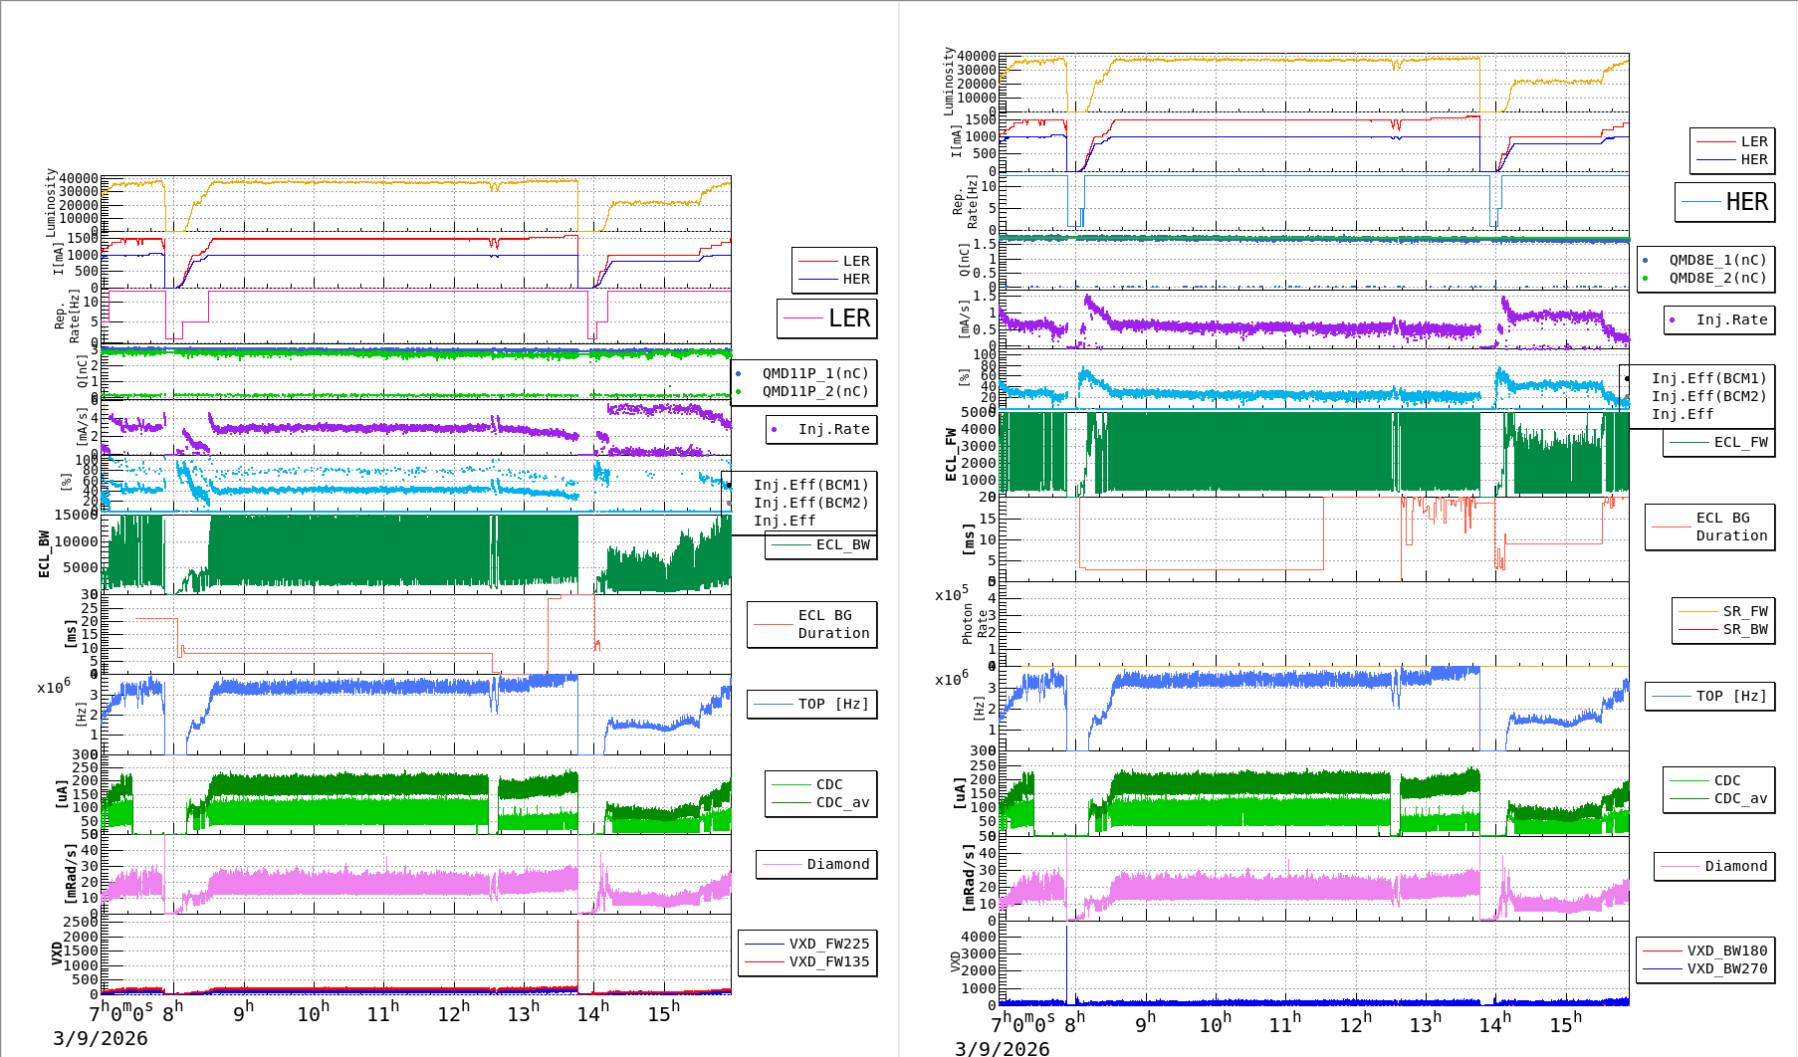Click the large HER label box

(x=1725, y=202)
